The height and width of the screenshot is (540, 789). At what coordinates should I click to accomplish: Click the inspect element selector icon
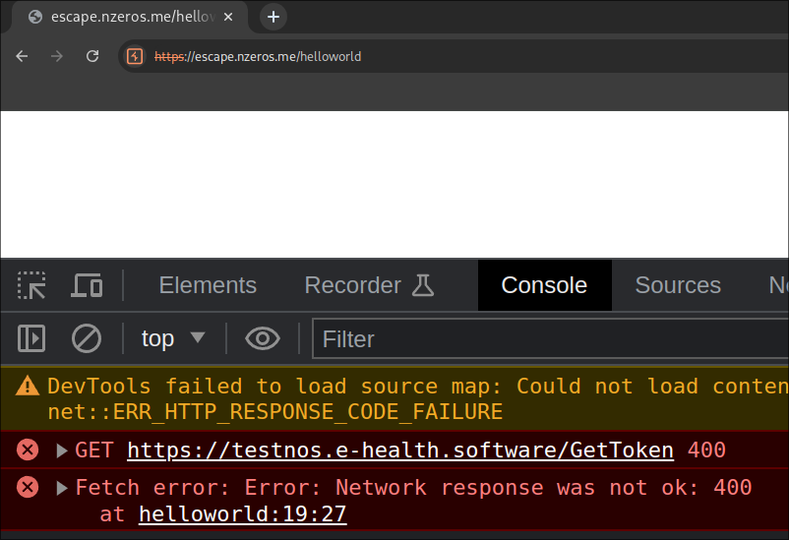[31, 286]
